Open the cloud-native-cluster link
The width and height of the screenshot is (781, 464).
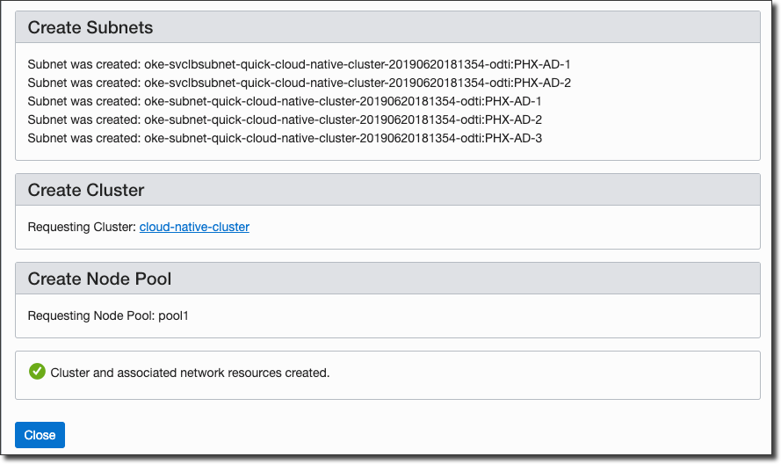tap(194, 227)
